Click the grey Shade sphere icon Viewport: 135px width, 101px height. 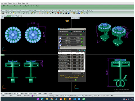[x=64, y=13]
